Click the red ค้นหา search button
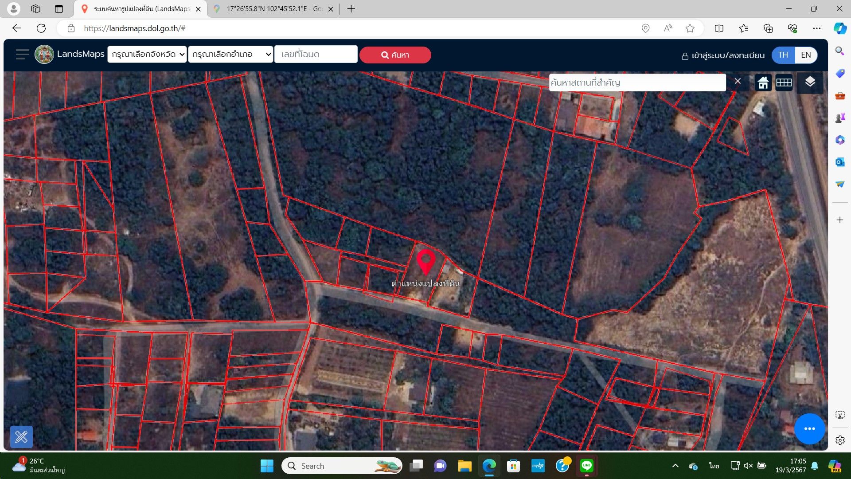The height and width of the screenshot is (479, 851). coord(395,55)
